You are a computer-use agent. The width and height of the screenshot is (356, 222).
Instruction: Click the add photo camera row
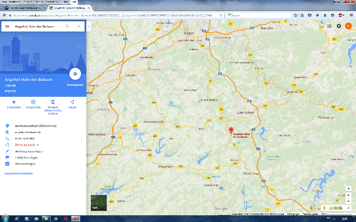25,164
